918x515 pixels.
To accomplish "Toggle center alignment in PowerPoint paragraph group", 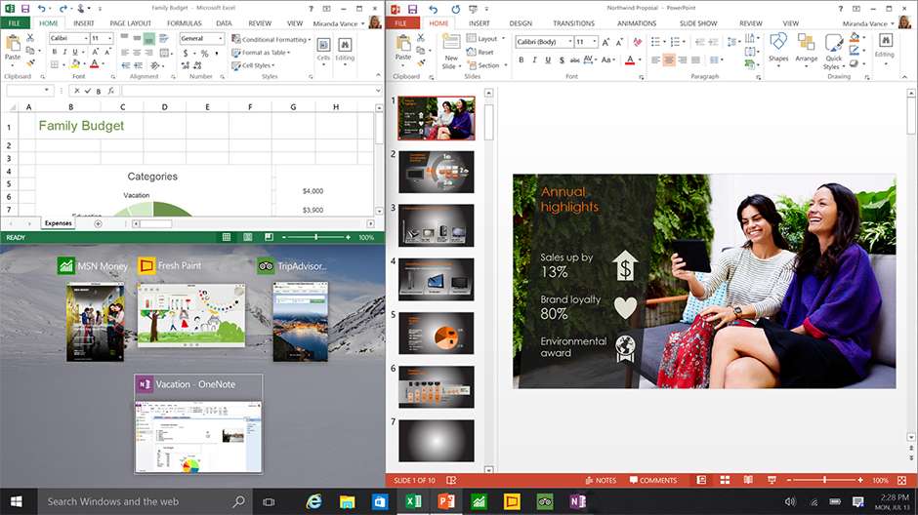I will (669, 59).
